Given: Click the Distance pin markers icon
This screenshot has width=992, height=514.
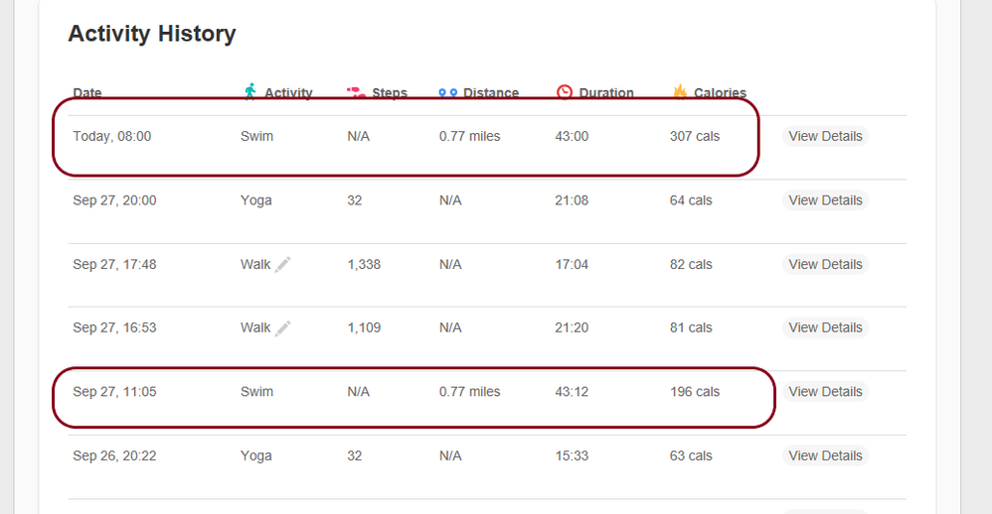Looking at the screenshot, I should 447,93.
